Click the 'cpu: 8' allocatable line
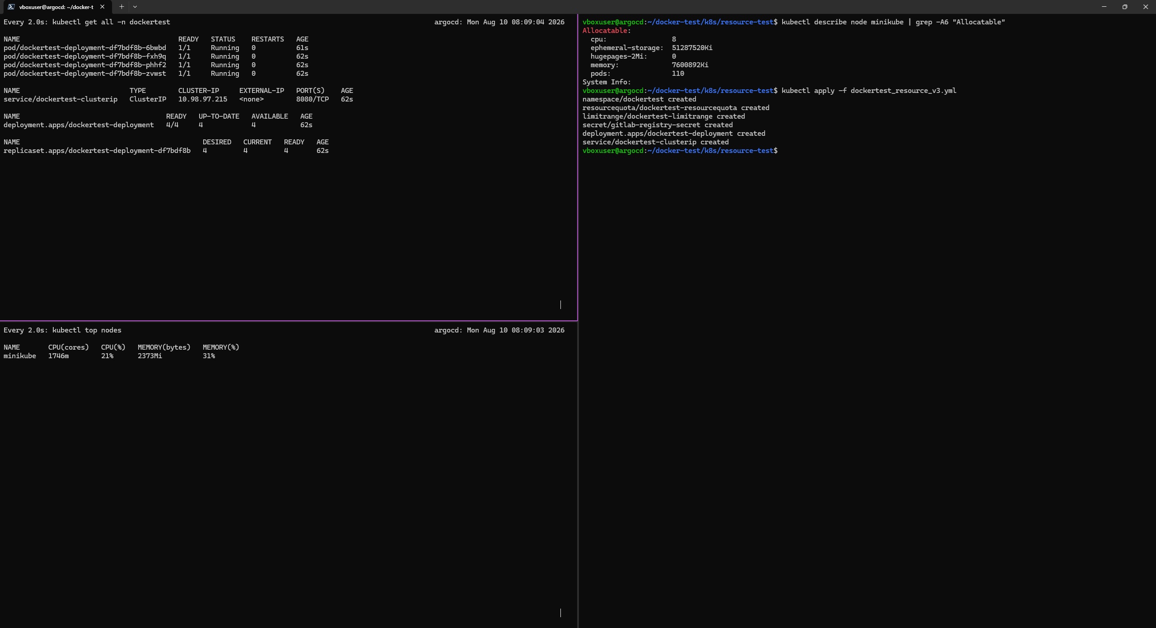 (633, 39)
